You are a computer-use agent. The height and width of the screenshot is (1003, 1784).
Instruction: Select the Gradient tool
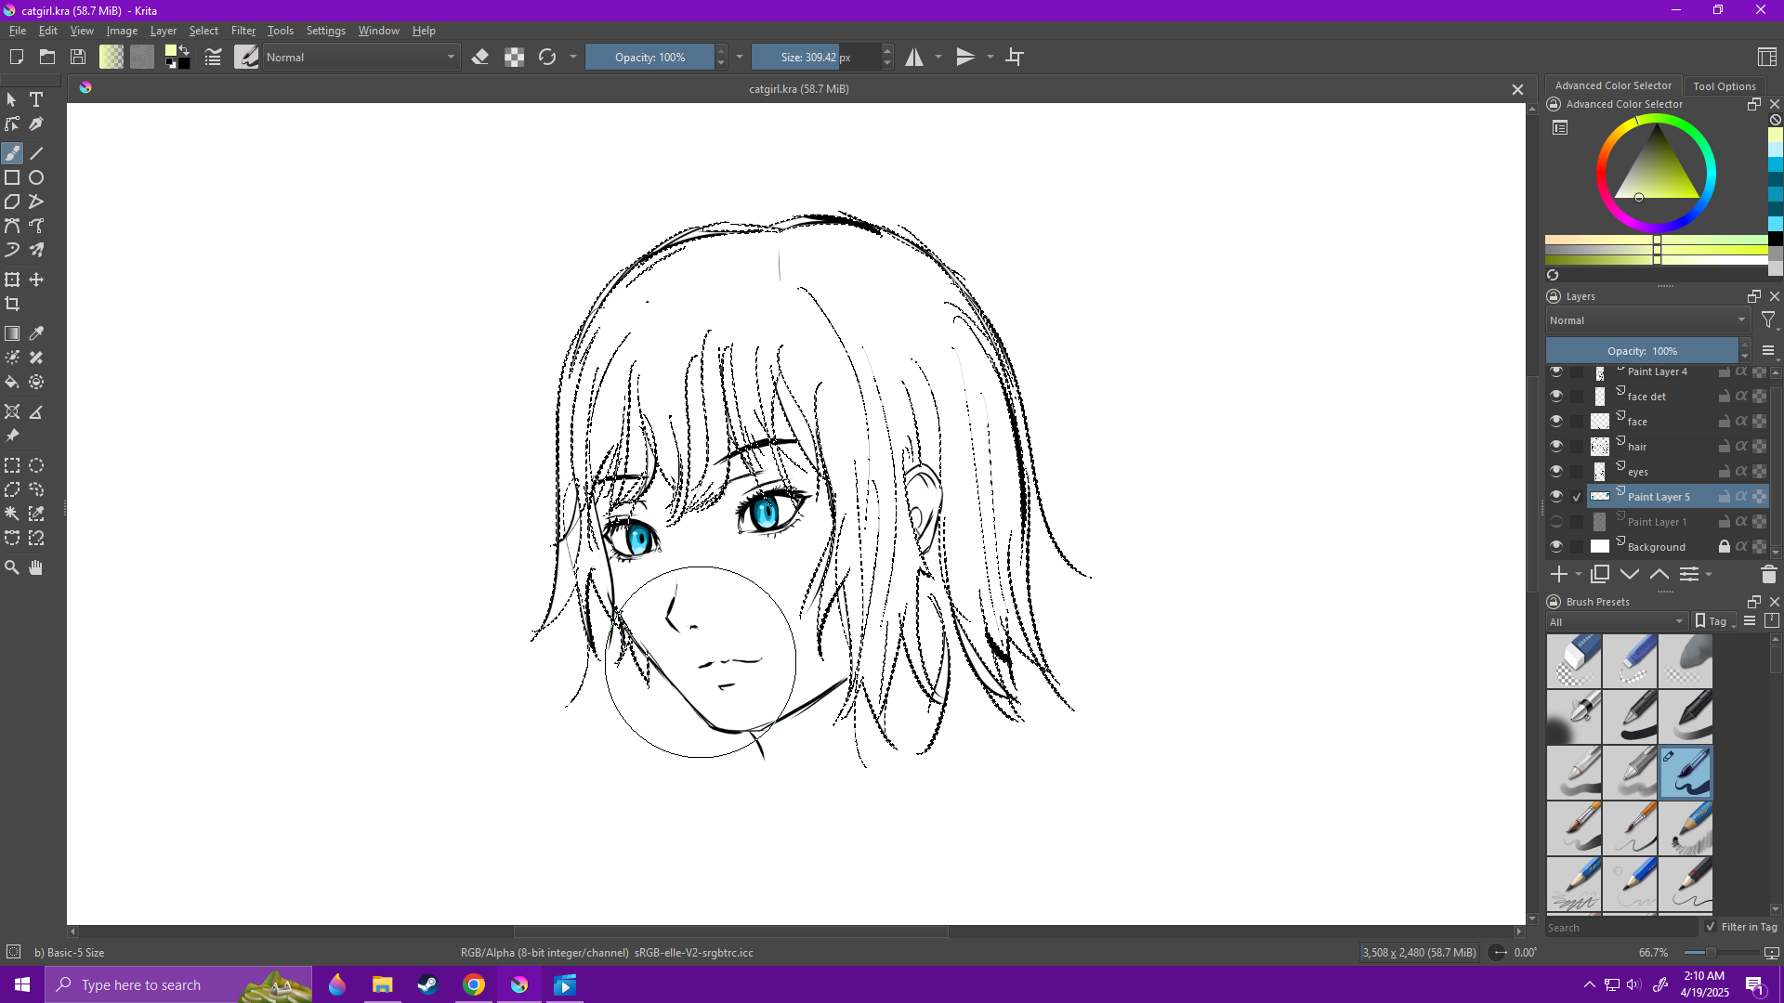pyautogui.click(x=12, y=333)
